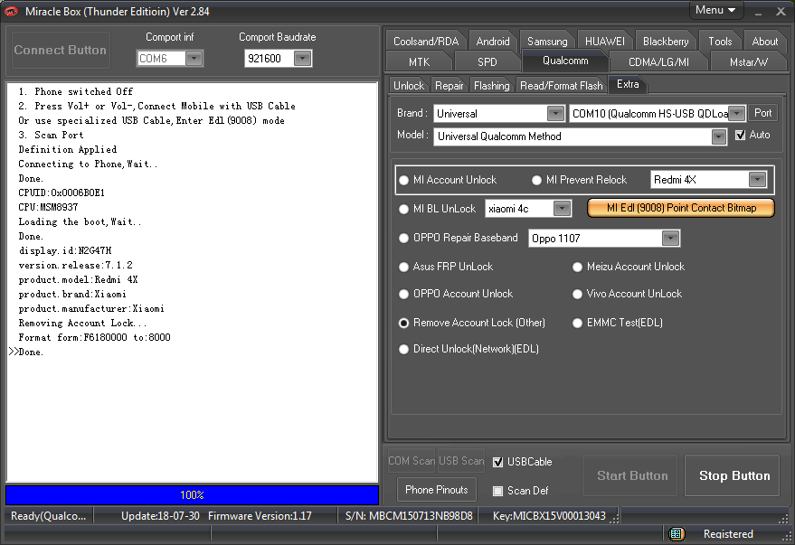Open the CDMA/LG/MI tab
The width and height of the screenshot is (795, 545).
click(x=658, y=61)
